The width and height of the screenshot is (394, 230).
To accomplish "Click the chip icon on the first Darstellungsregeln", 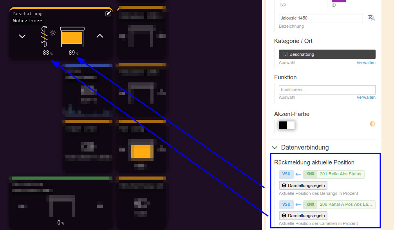I will [284, 185].
